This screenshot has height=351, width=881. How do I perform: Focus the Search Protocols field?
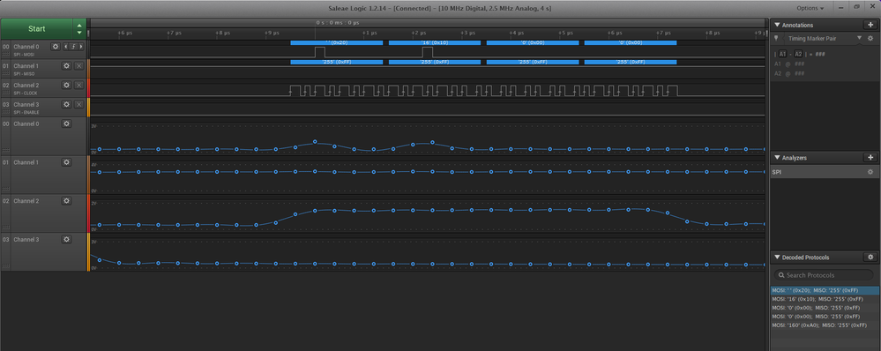tap(824, 275)
